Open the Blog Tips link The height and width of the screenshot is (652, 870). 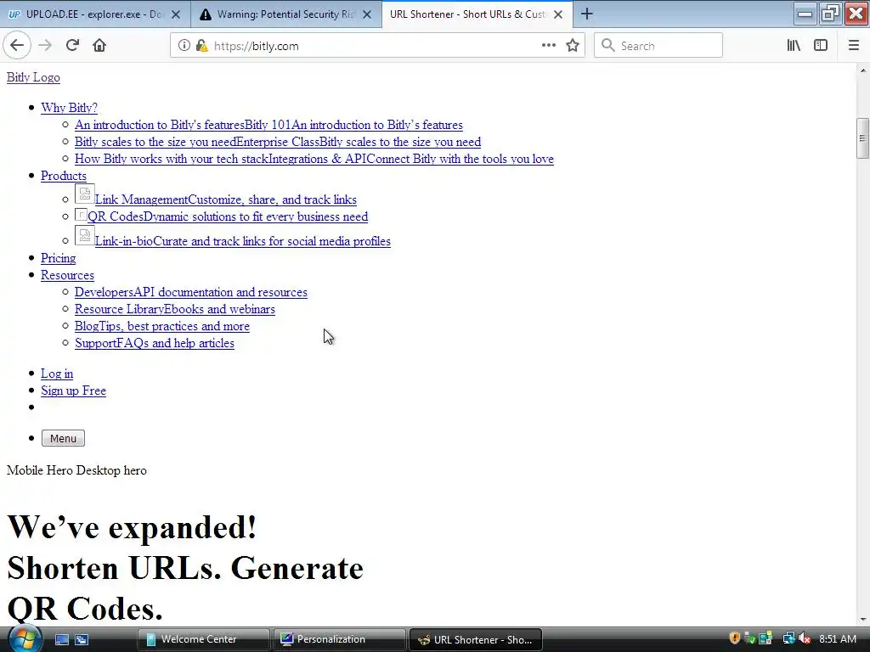click(162, 327)
